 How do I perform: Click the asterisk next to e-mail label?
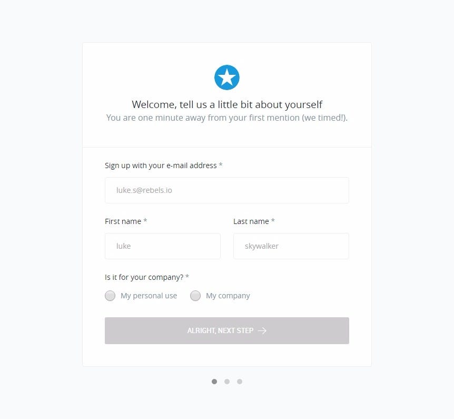pos(221,165)
